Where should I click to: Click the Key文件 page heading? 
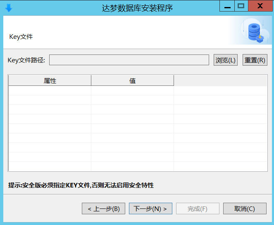(21, 37)
